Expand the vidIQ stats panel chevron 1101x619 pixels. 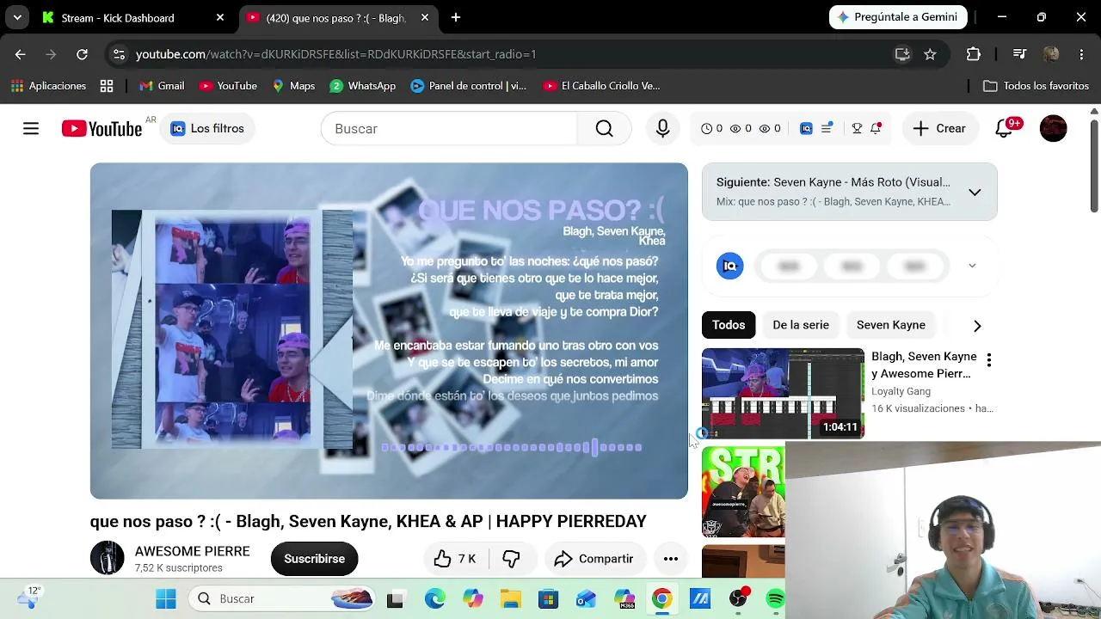tap(972, 266)
